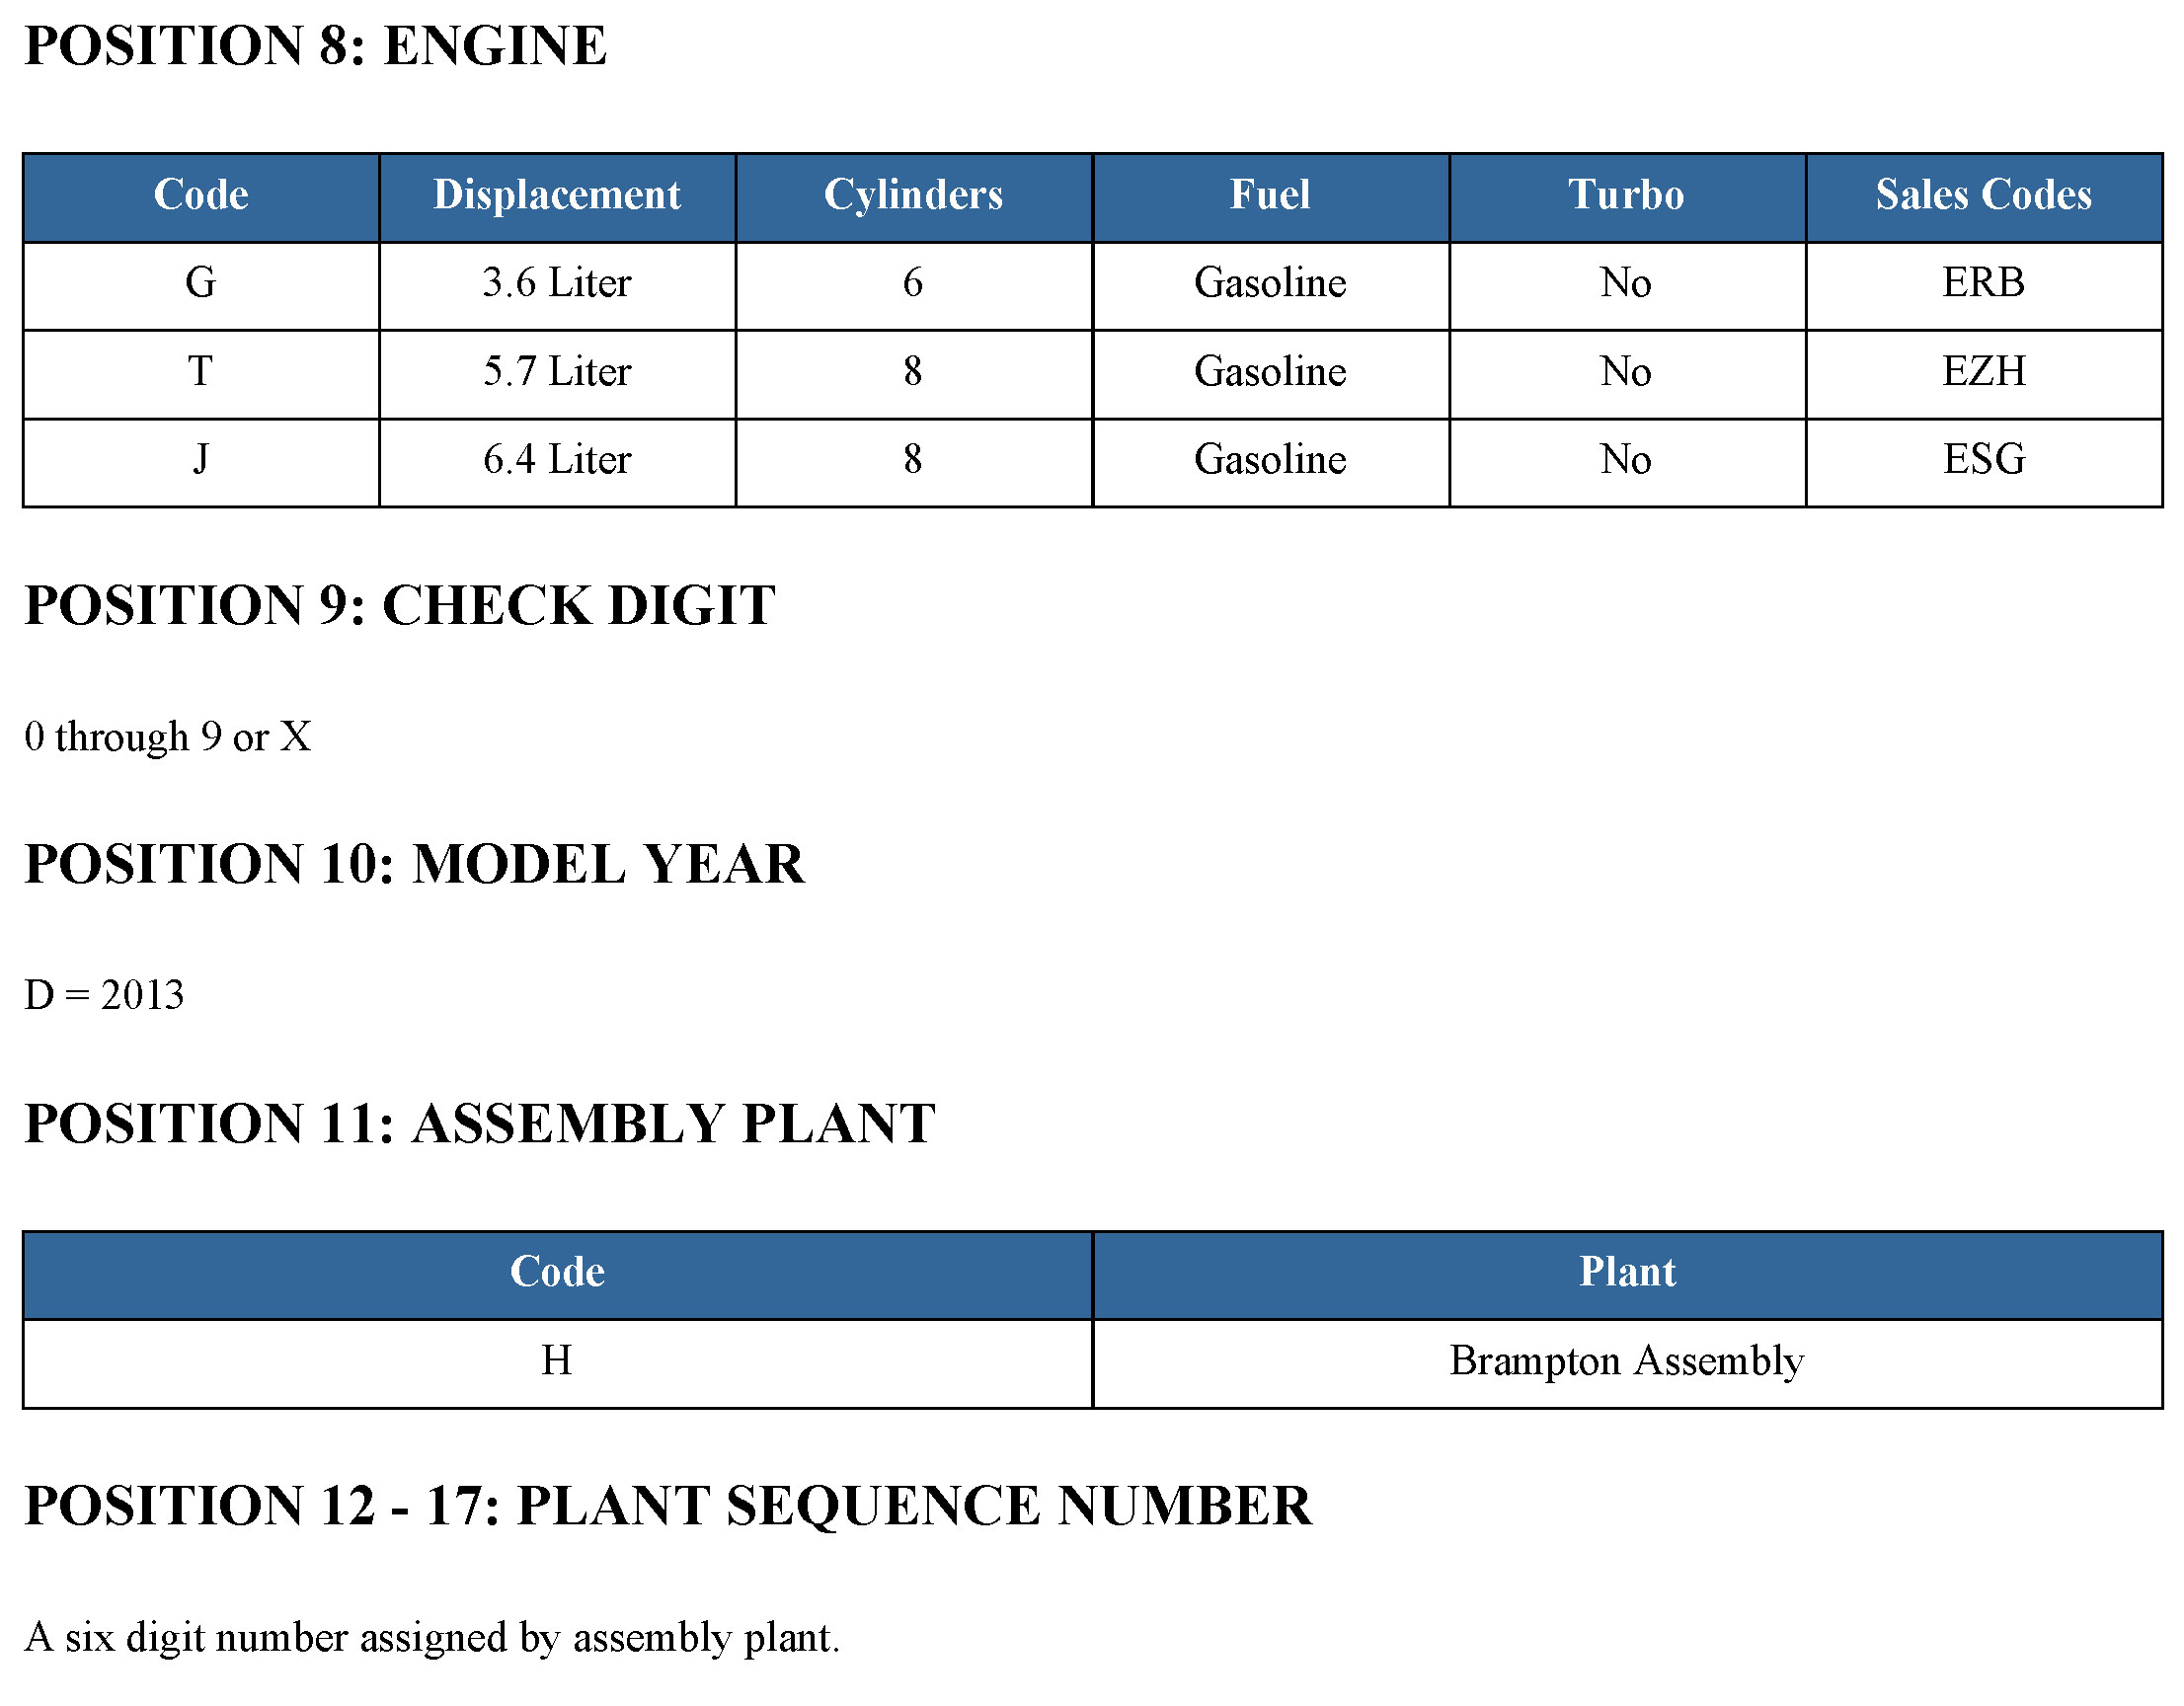Image resolution: width=2184 pixels, height=1706 pixels.
Task: Click the Cylinders column header
Action: coord(913,195)
